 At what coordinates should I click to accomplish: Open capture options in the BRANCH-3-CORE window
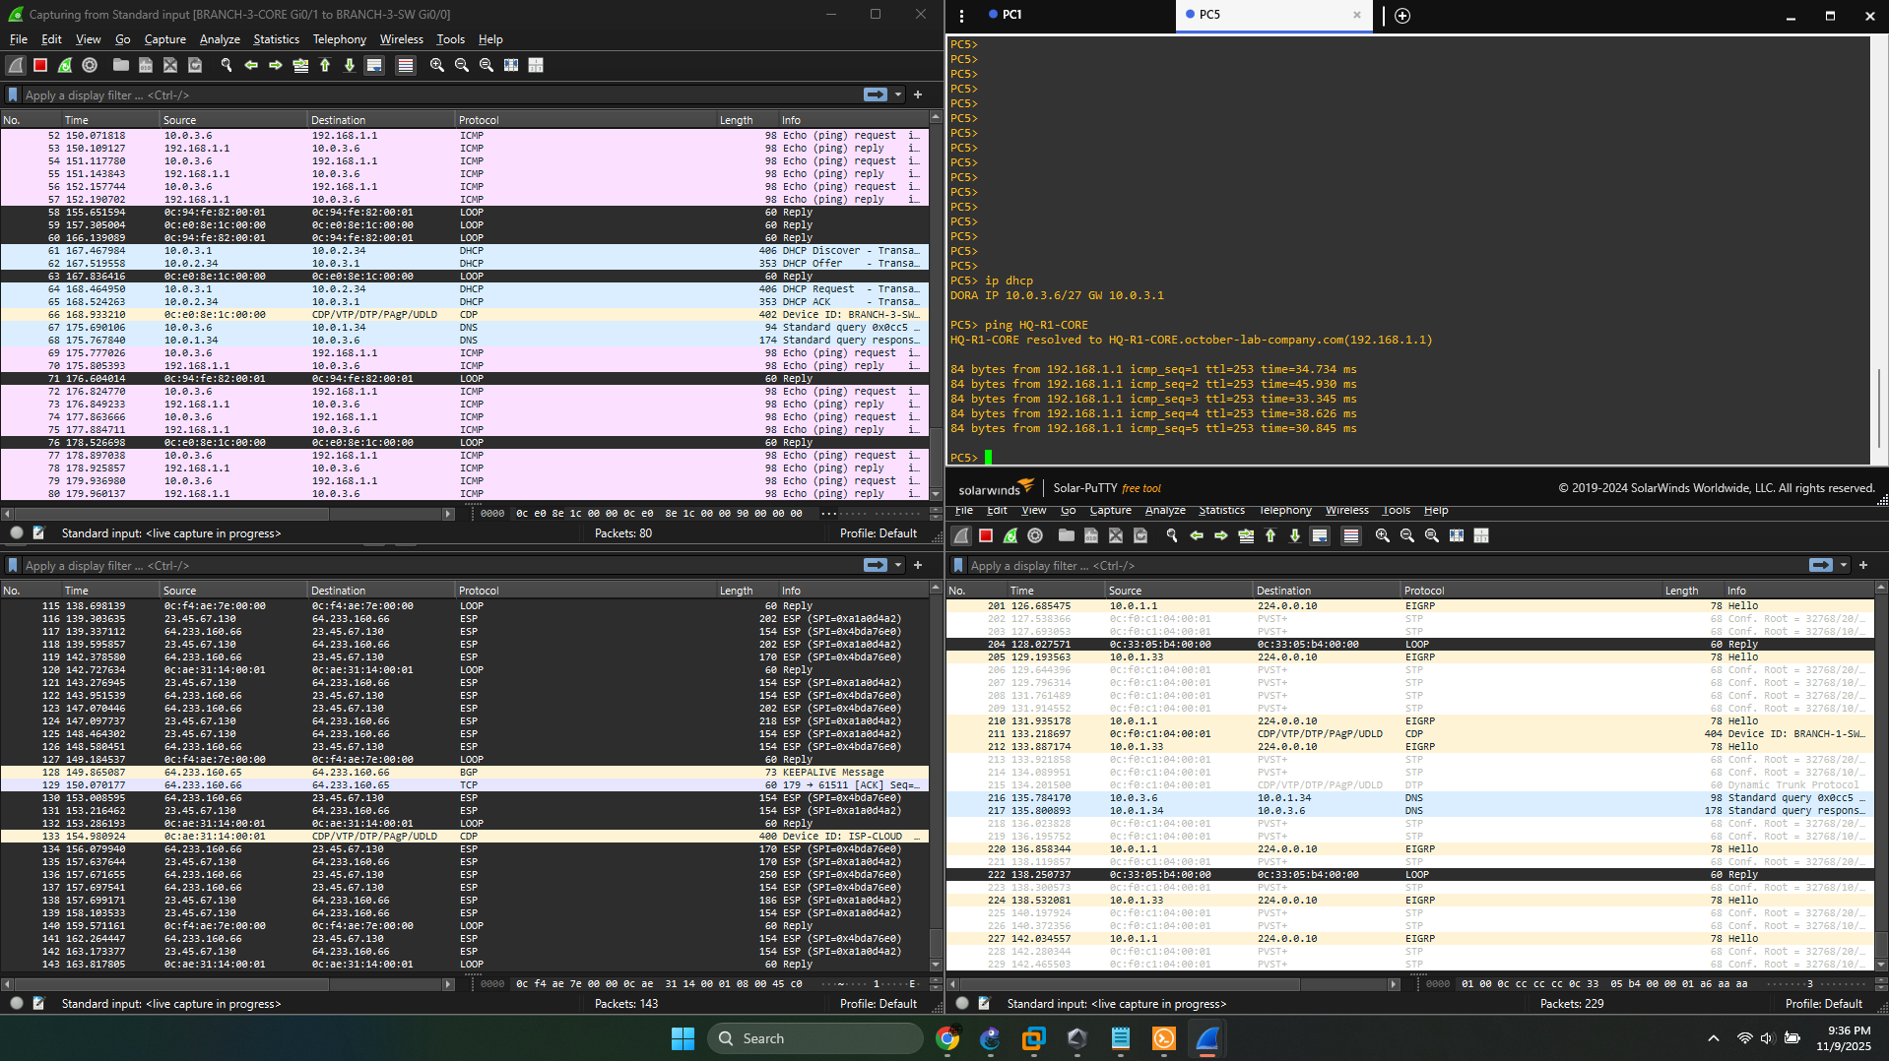(90, 65)
